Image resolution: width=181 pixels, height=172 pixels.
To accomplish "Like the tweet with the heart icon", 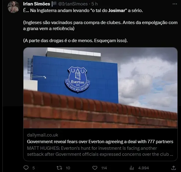I will tap(95, 168).
